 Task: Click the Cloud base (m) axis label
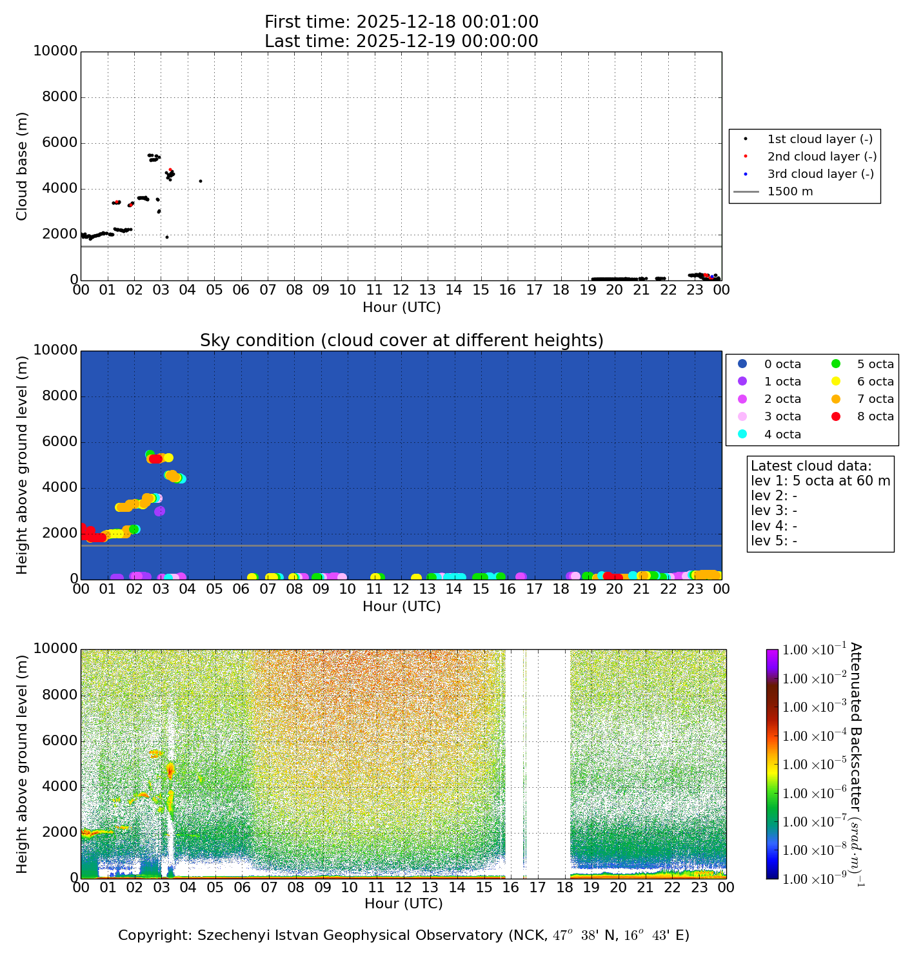tap(22, 166)
